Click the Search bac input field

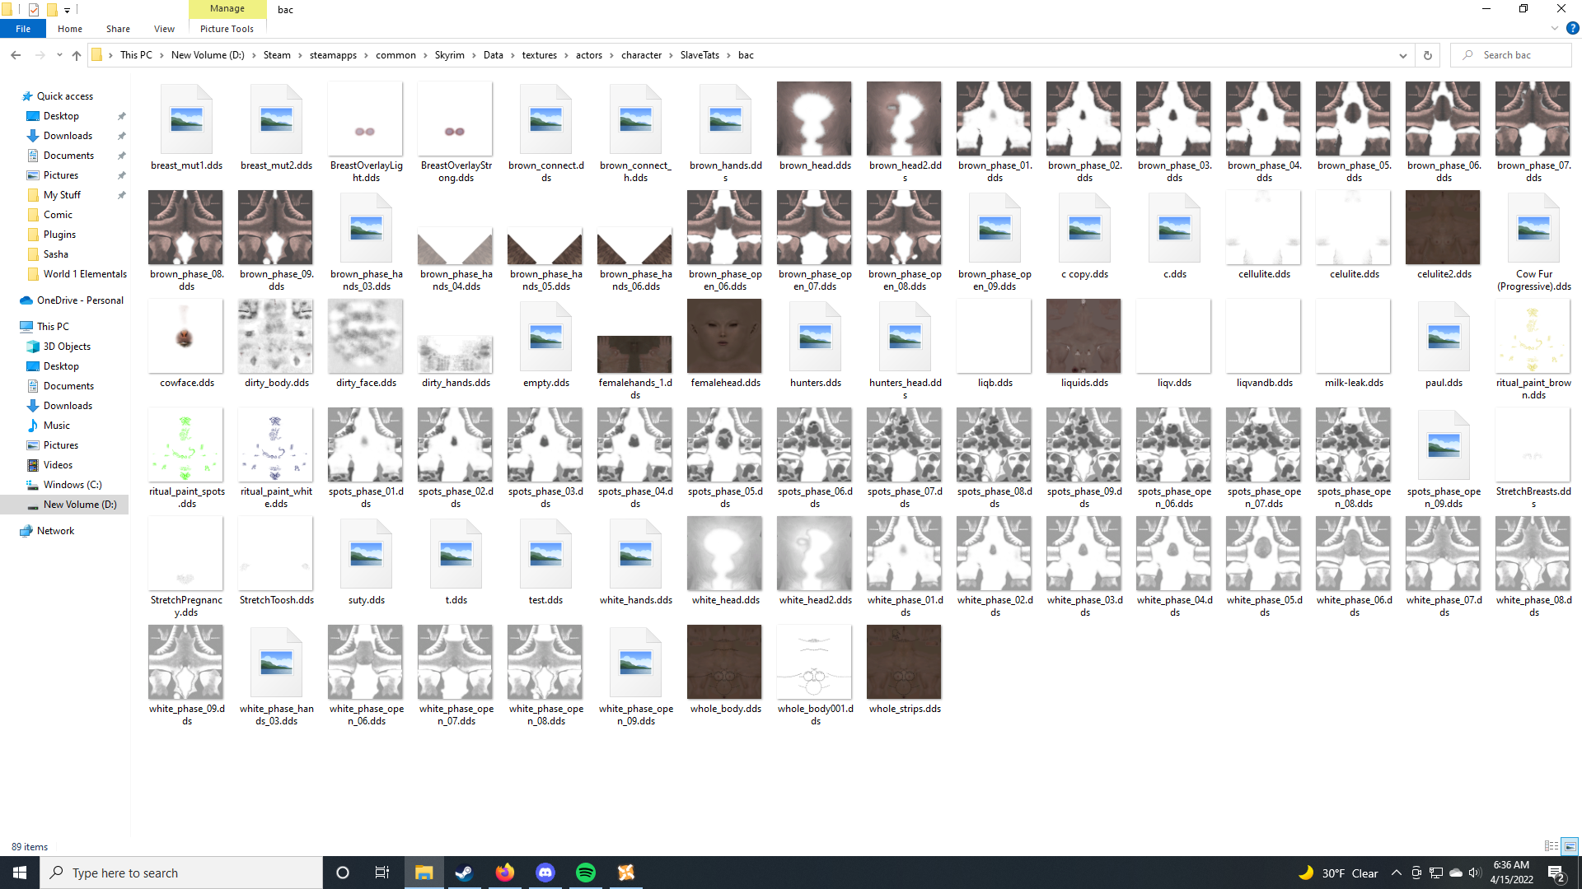[x=1511, y=55]
